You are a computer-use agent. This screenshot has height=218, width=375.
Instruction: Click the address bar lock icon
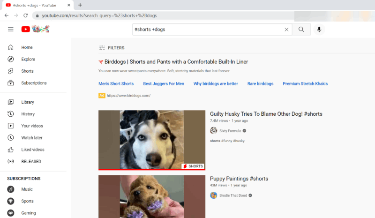[x=37, y=15]
